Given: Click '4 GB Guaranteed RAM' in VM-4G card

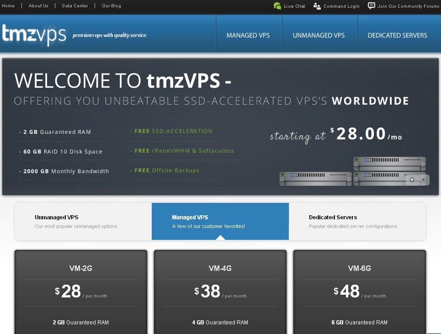Looking at the screenshot, I should pyautogui.click(x=220, y=323).
